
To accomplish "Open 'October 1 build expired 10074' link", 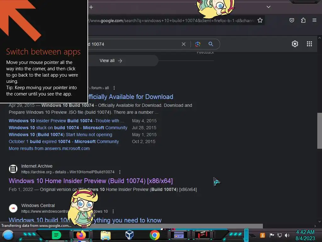I will pos(64,141).
